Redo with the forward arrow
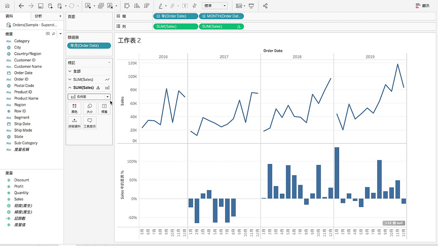 point(31,6)
